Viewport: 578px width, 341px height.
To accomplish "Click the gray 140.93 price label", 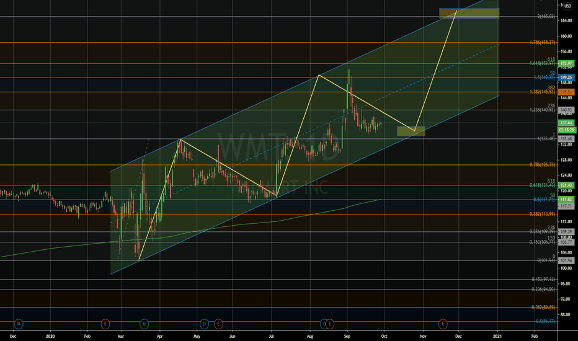I will tap(566, 110).
